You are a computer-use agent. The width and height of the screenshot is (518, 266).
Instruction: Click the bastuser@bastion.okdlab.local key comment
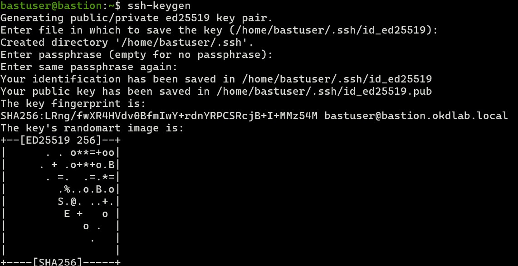click(416, 116)
